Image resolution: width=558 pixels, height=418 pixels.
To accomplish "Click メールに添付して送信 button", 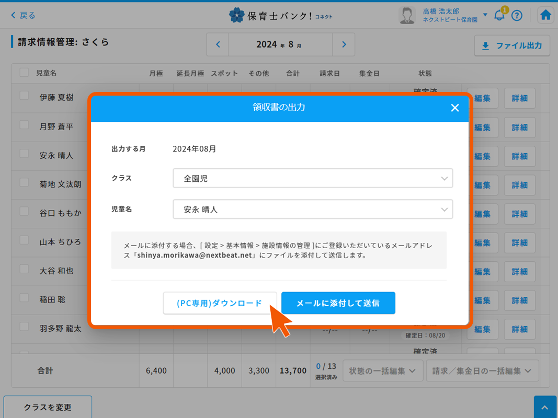I will pyautogui.click(x=338, y=303).
